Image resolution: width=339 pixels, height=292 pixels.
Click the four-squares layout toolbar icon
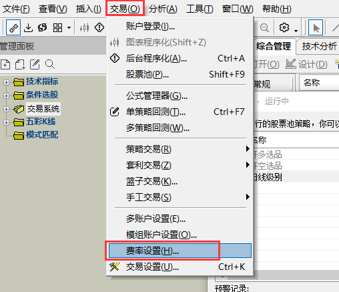click(x=57, y=27)
